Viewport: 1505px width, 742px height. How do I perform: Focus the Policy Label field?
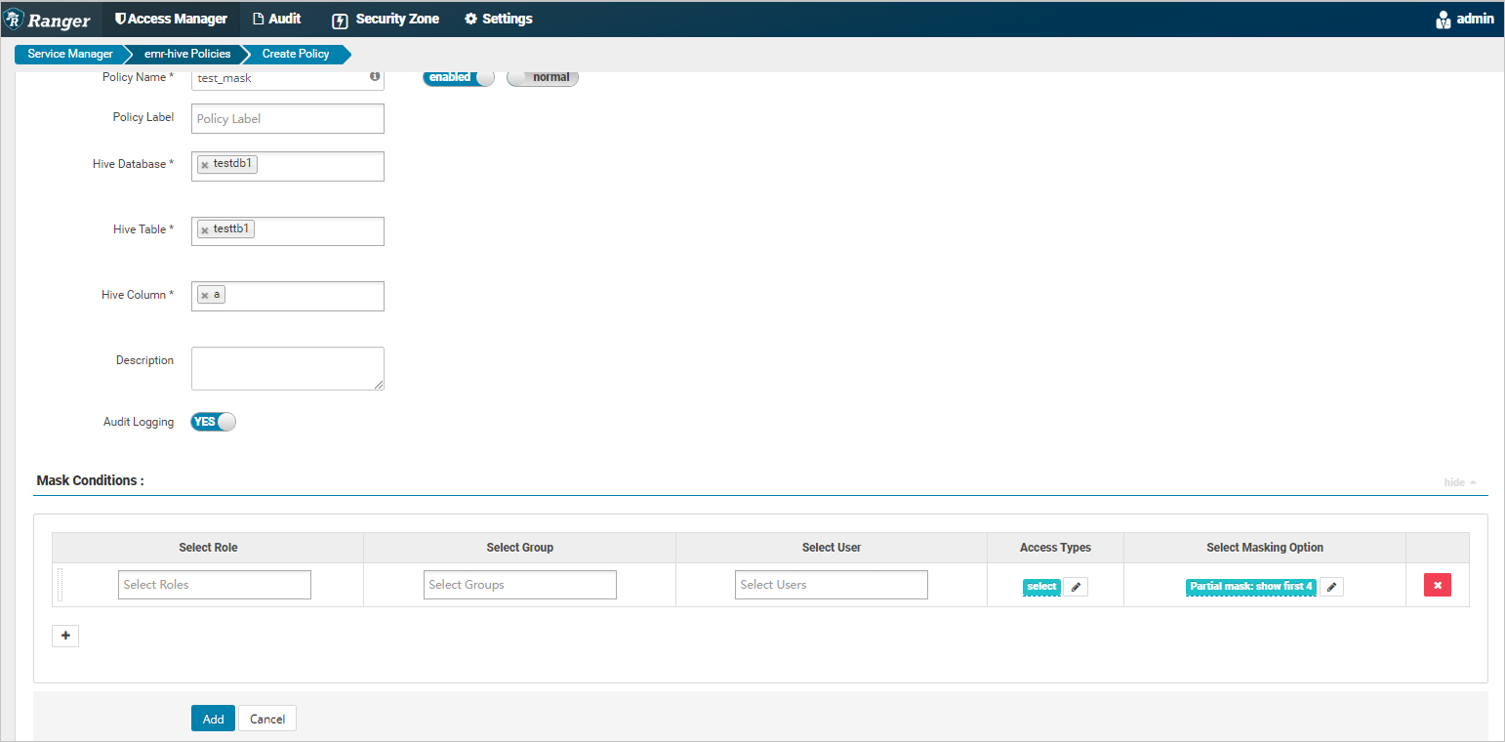tap(288, 118)
